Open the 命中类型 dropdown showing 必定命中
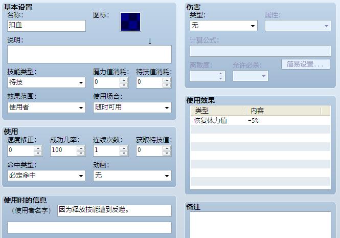The width and height of the screenshot is (340, 238). (x=47, y=176)
